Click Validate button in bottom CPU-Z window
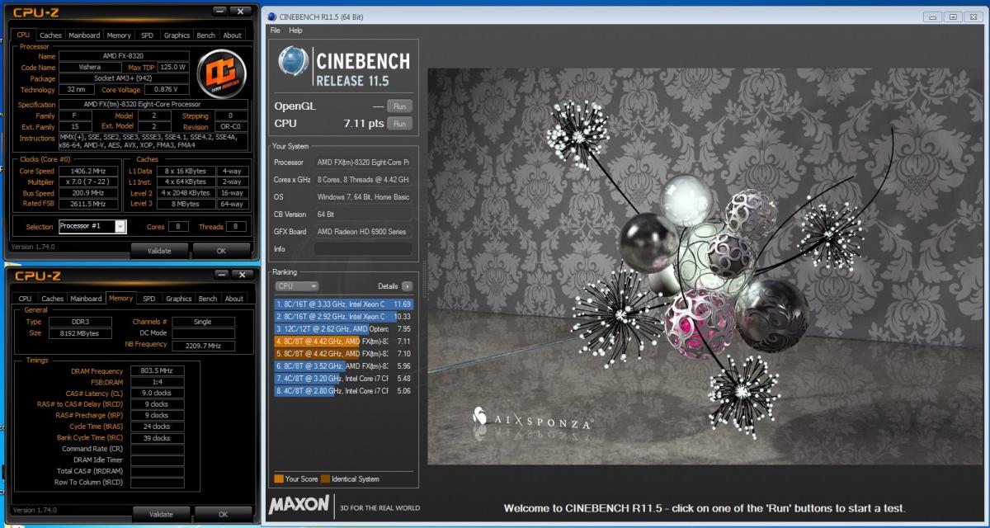 (x=161, y=514)
